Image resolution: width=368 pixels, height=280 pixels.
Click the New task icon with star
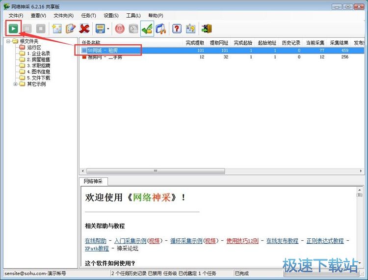pyautogui.click(x=56, y=28)
